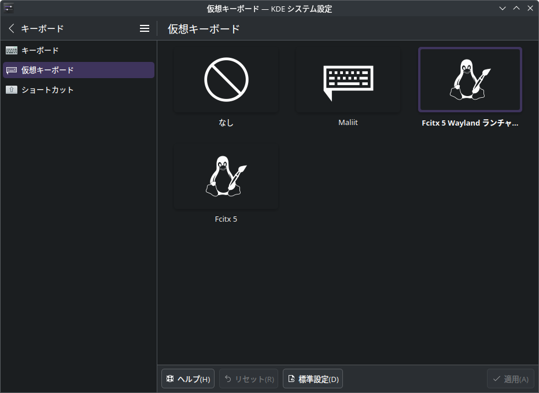Click the なし prohibition symbol icon
539x393 pixels.
point(226,79)
